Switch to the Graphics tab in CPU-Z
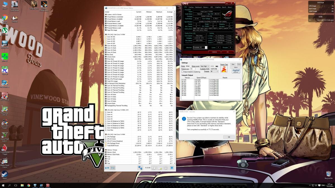The image size is (335, 188). pos(218,7)
